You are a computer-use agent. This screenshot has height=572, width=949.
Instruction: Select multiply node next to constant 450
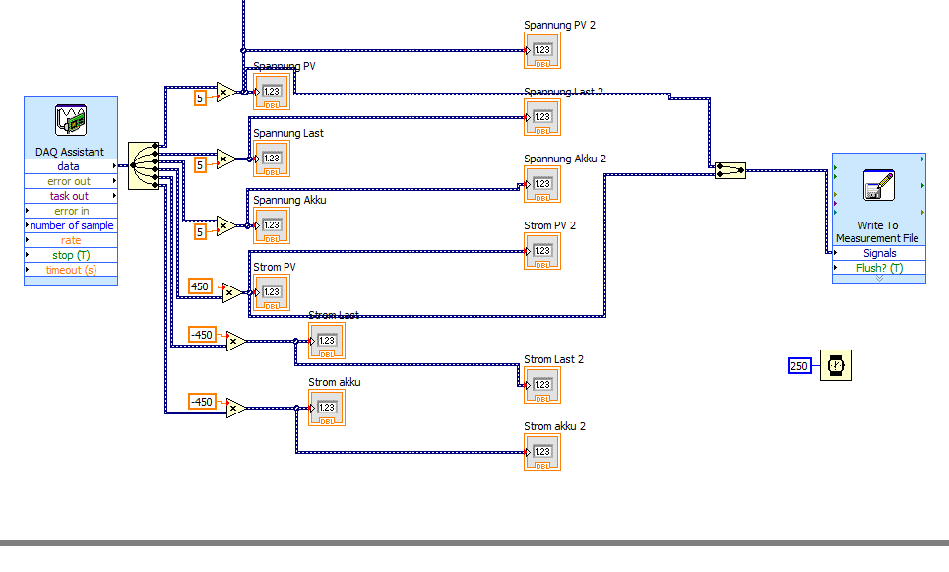tap(232, 293)
